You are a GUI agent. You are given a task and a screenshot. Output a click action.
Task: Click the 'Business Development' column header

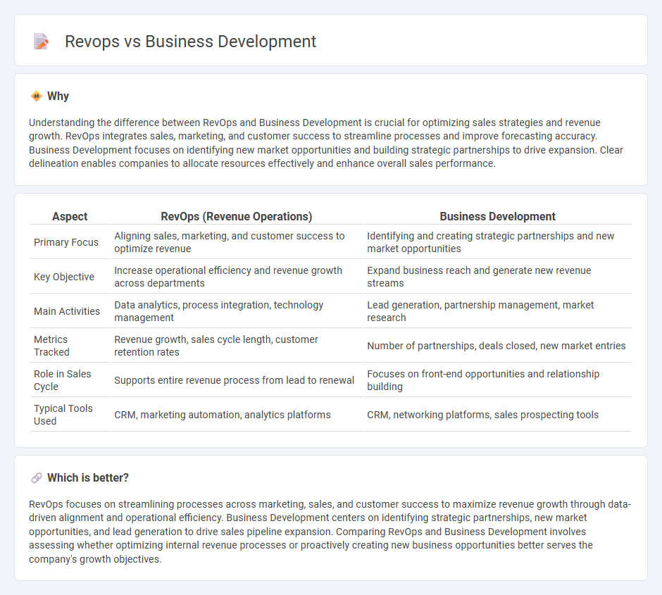click(497, 216)
